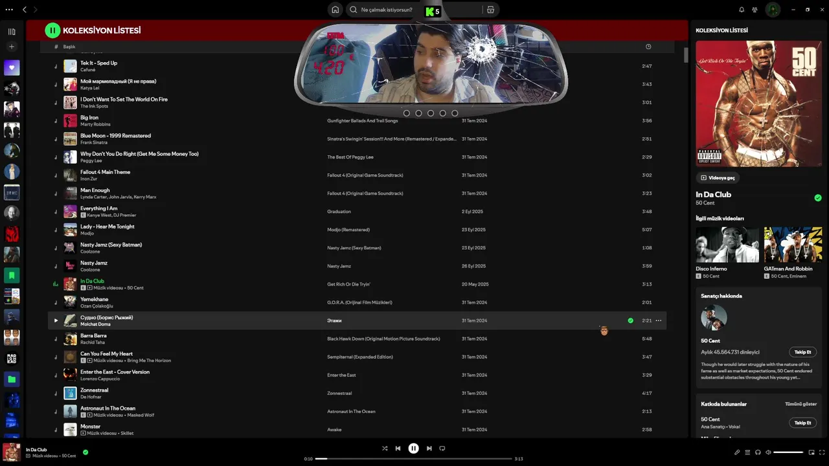Pause the playlist with the green header button
The height and width of the screenshot is (466, 829).
pyautogui.click(x=52, y=30)
